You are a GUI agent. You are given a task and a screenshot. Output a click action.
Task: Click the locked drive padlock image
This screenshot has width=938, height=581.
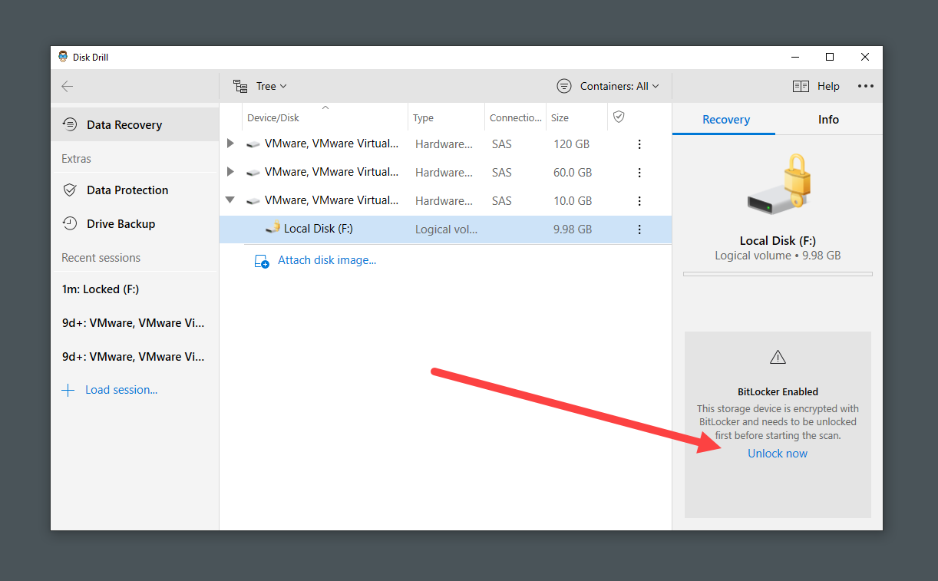[779, 183]
